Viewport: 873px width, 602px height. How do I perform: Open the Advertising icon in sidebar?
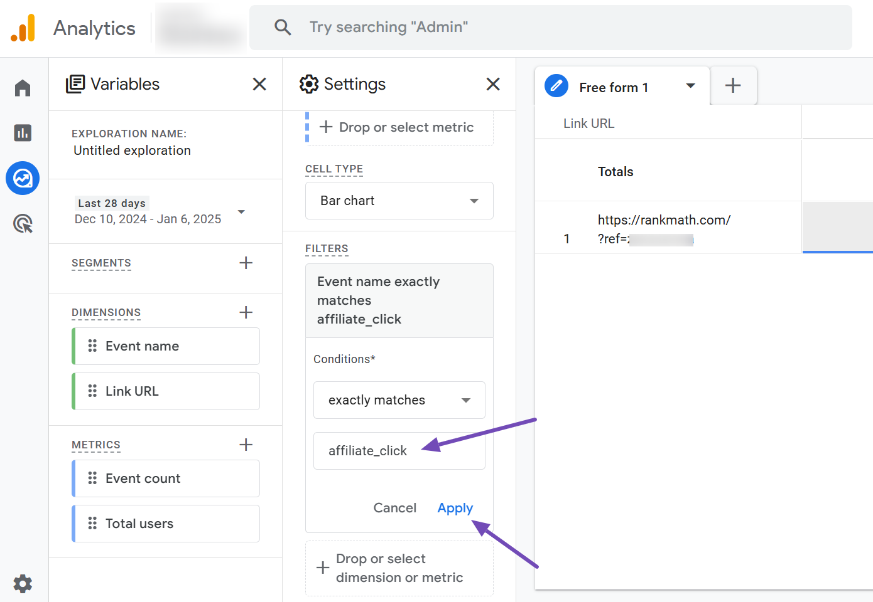(x=23, y=224)
